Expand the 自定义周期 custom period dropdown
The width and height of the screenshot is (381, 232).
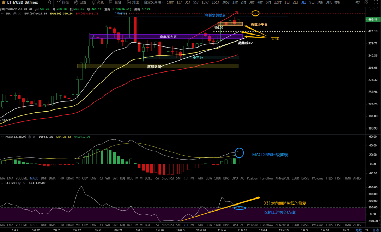(x=154, y=2)
